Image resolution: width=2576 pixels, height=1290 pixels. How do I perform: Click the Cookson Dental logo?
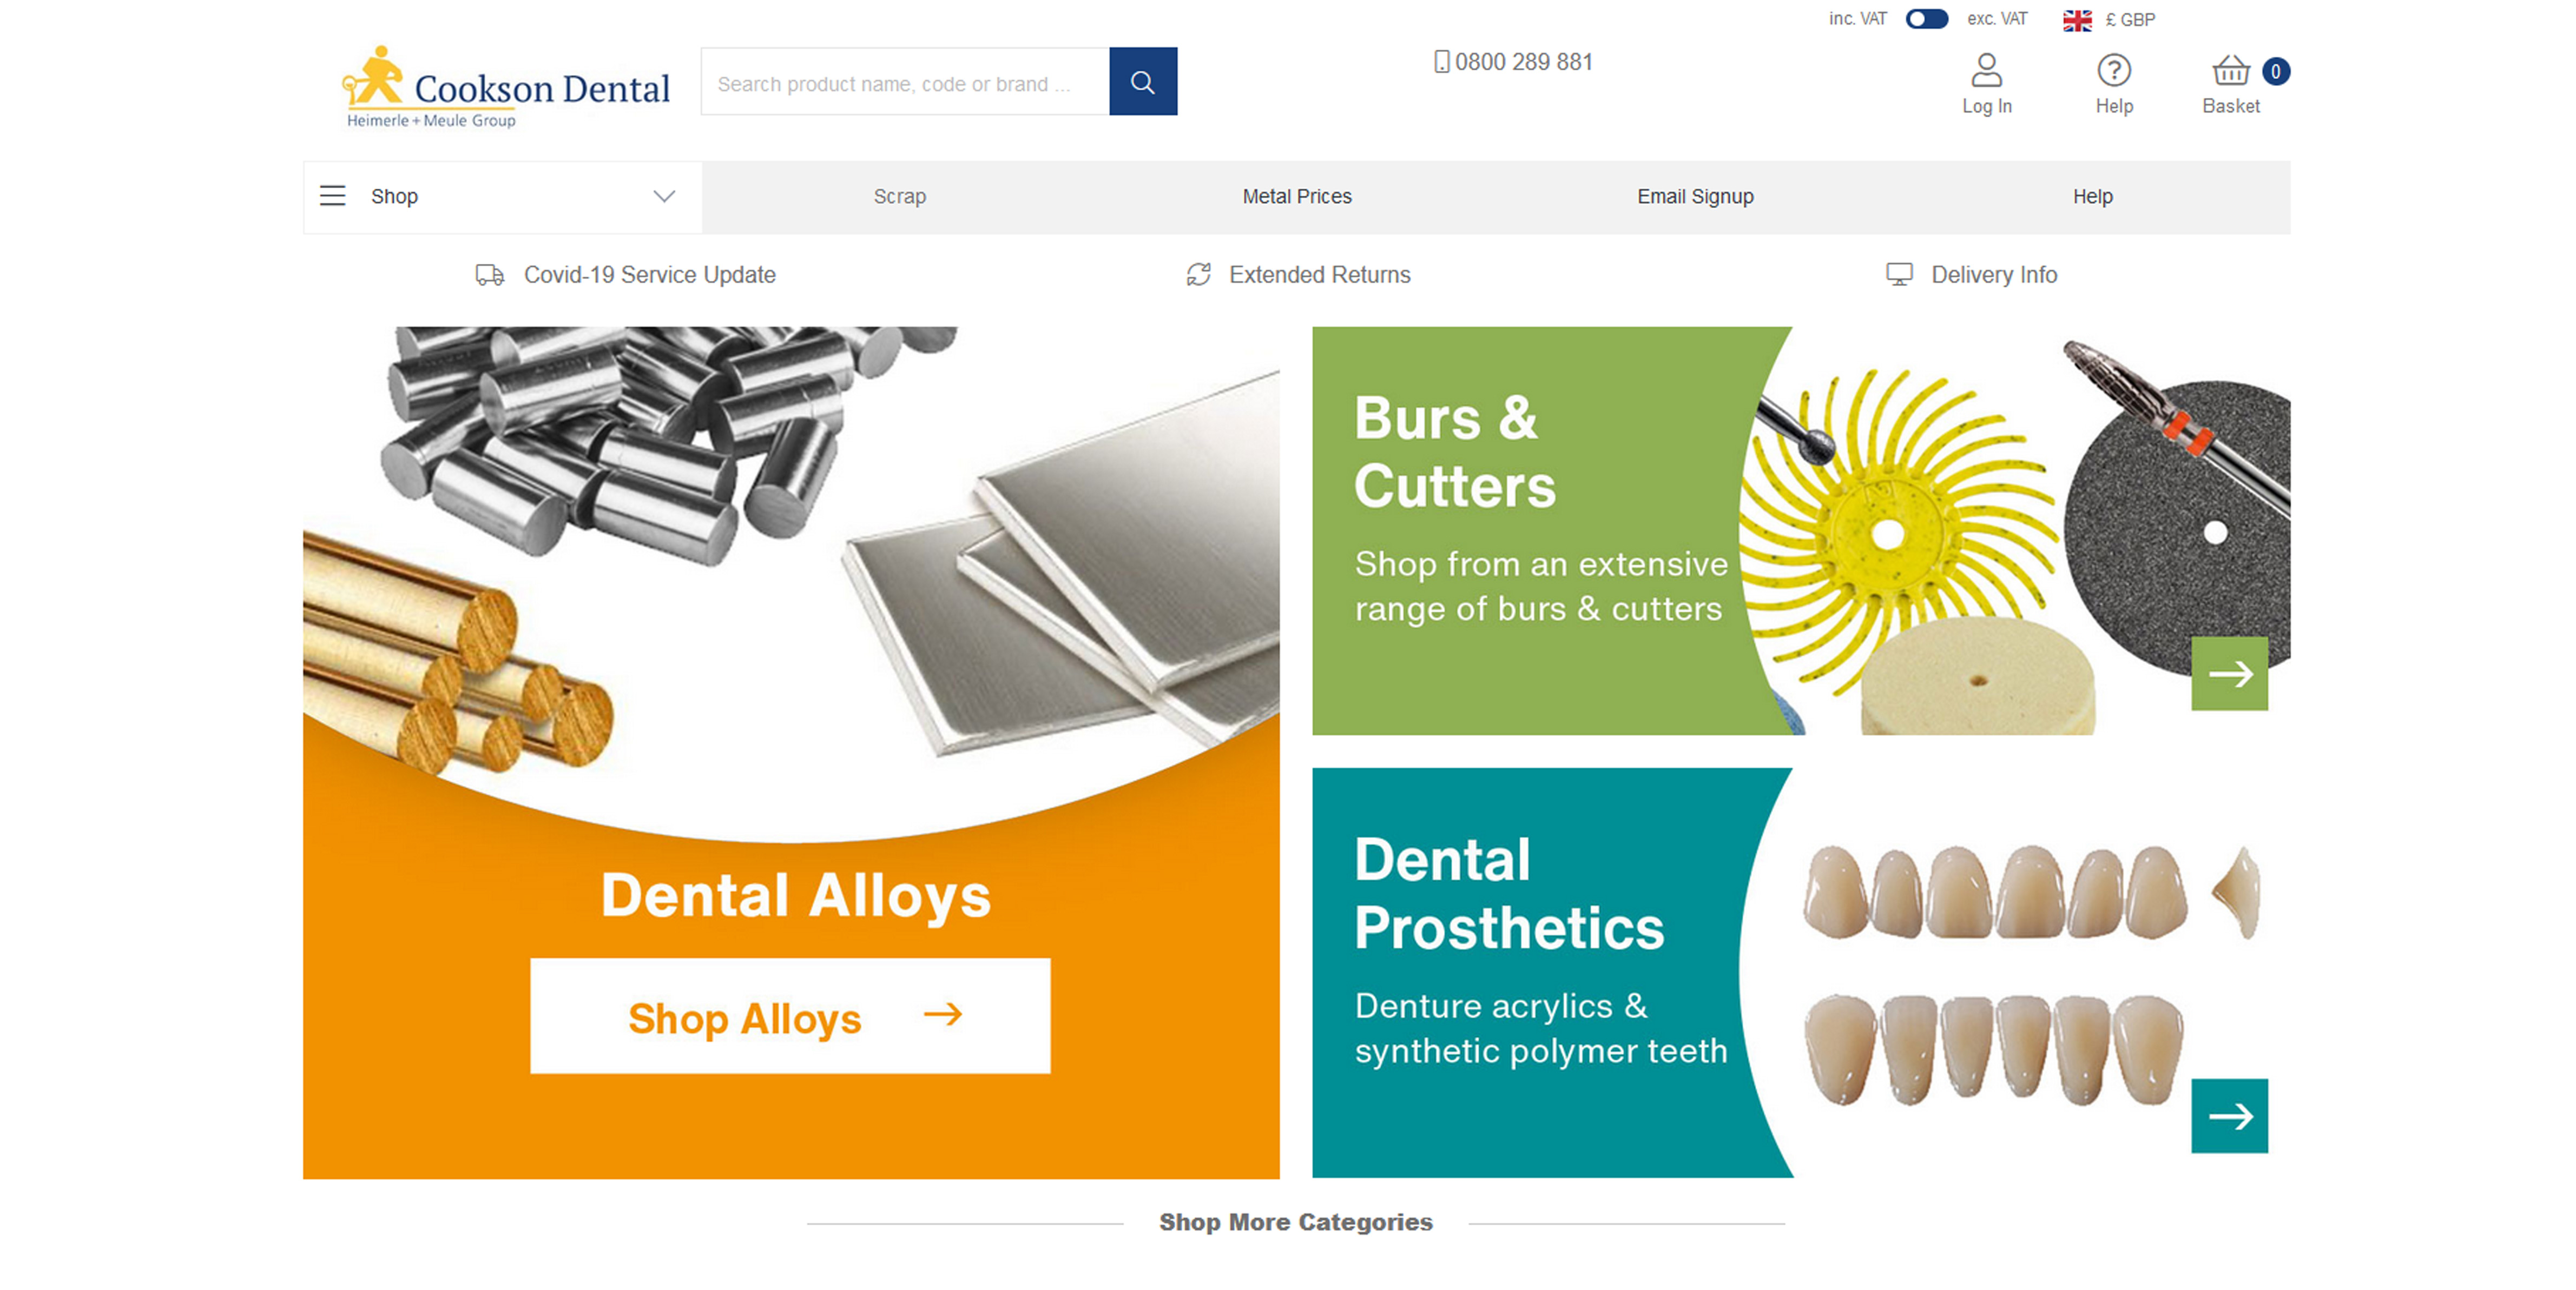(x=506, y=88)
